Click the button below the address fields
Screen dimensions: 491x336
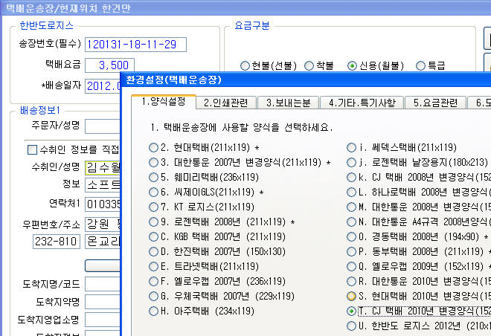click(103, 266)
